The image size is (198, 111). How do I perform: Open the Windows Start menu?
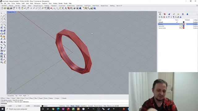2,109
